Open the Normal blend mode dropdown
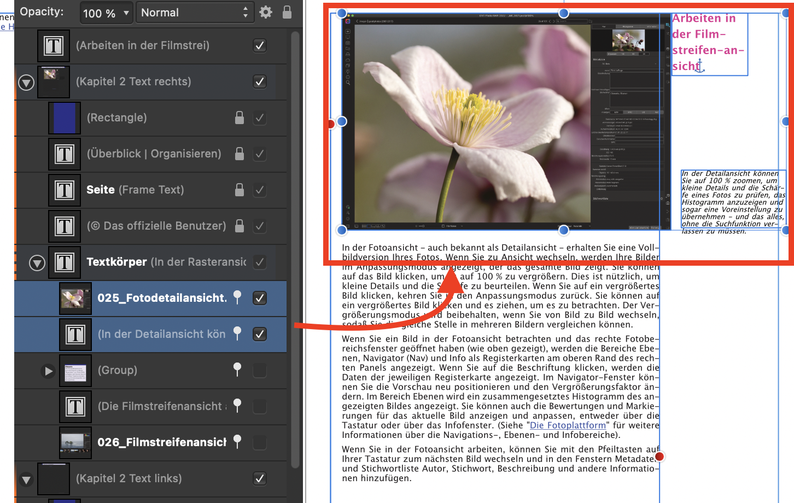 click(194, 13)
